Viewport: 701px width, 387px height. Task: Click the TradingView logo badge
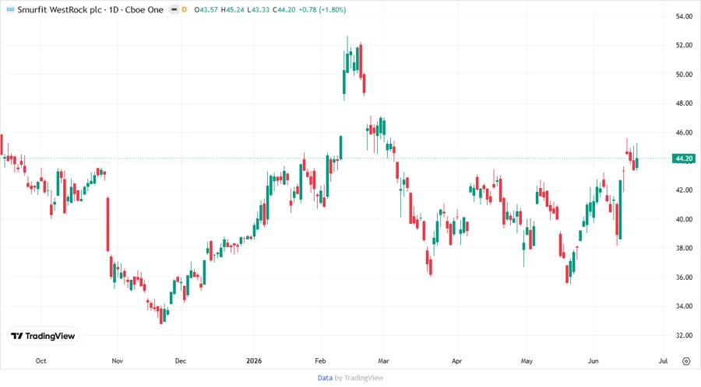point(43,336)
